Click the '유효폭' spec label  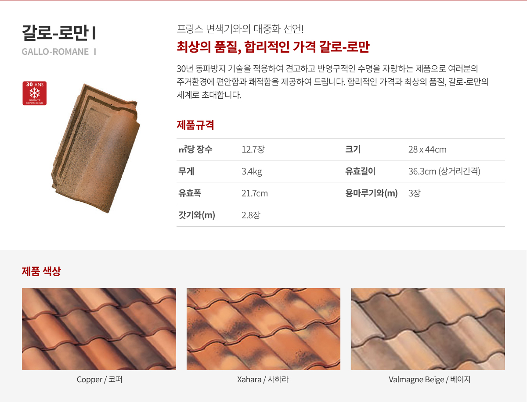tap(190, 193)
